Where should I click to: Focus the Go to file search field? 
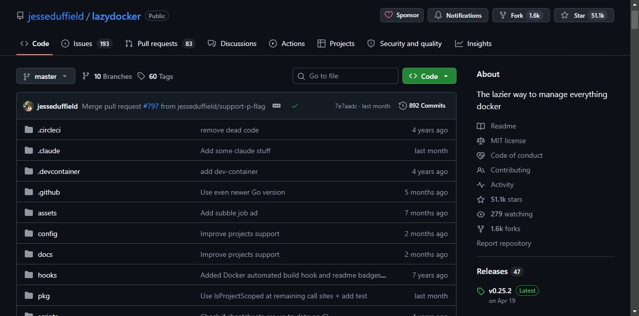345,76
